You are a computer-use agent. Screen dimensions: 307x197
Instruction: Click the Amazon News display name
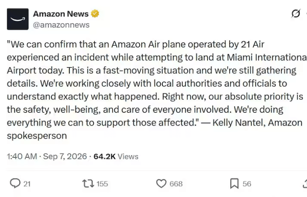tap(61, 14)
